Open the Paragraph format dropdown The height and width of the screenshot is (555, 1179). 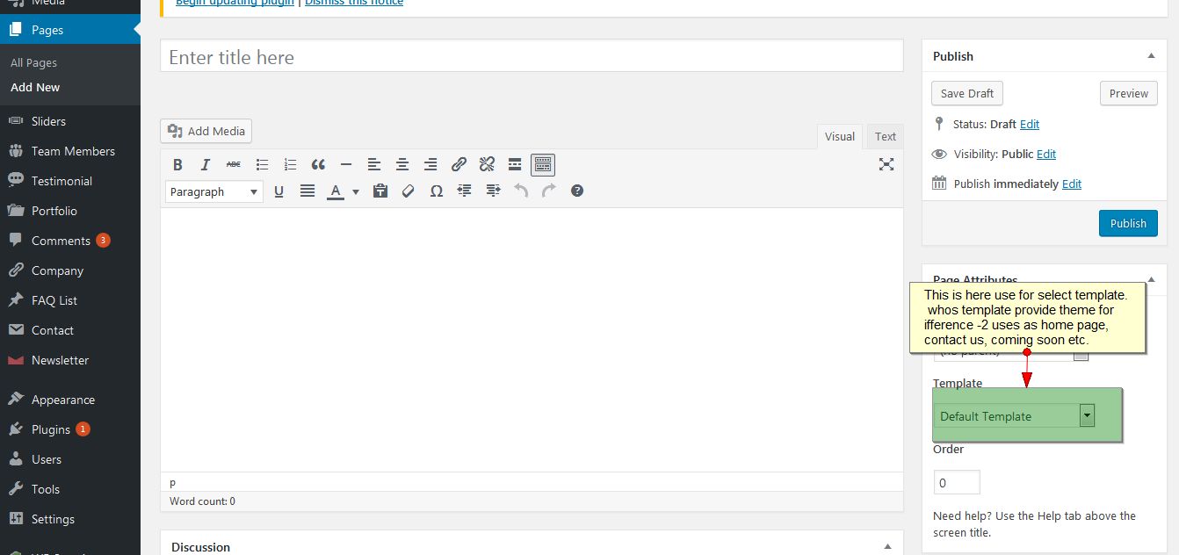click(213, 191)
